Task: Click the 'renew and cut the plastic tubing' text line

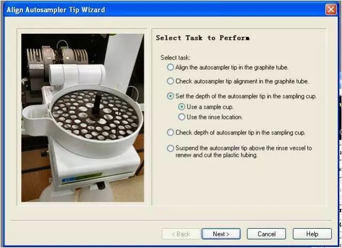Action: click(x=216, y=155)
